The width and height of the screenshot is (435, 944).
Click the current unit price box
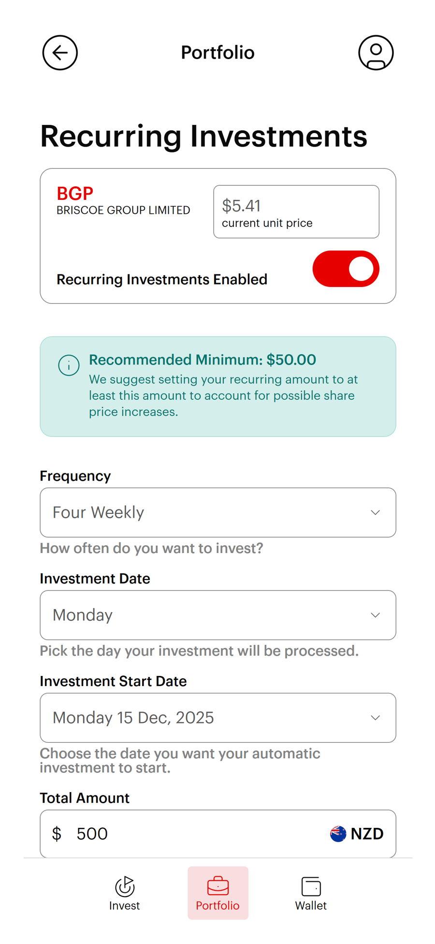pyautogui.click(x=296, y=211)
